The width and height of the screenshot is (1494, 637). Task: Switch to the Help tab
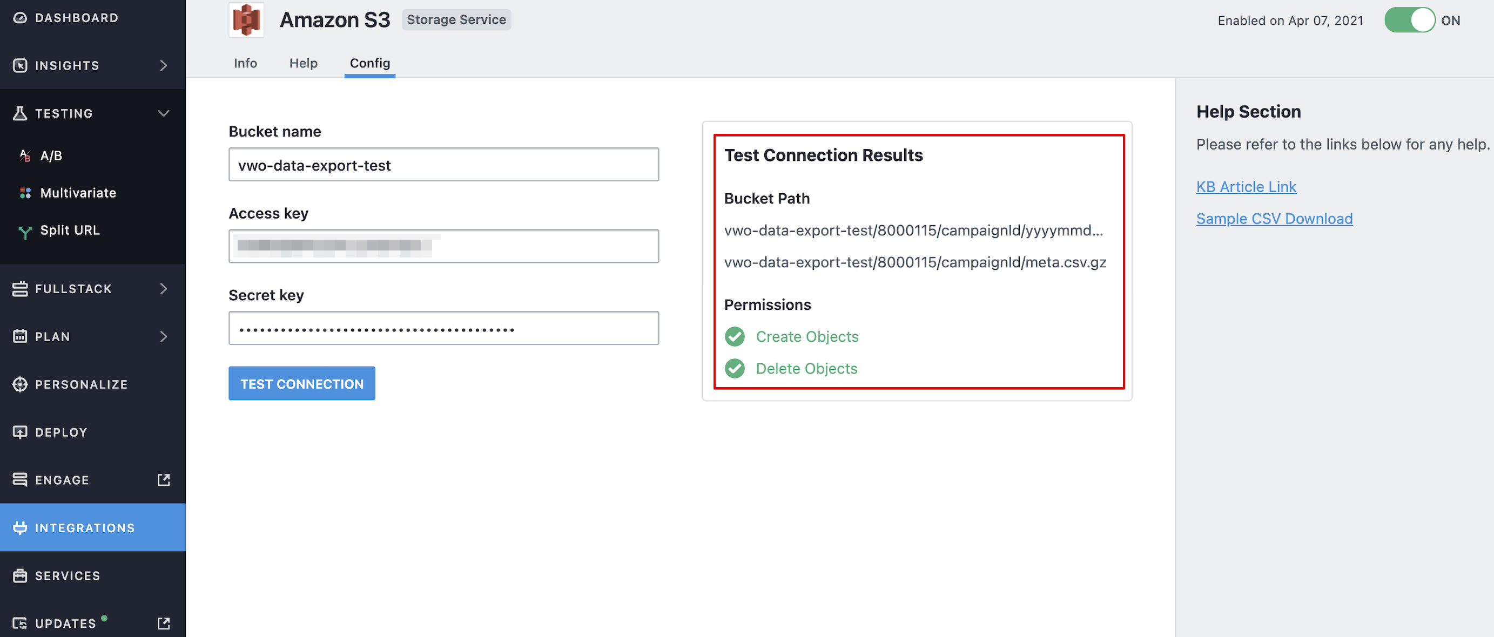click(304, 63)
